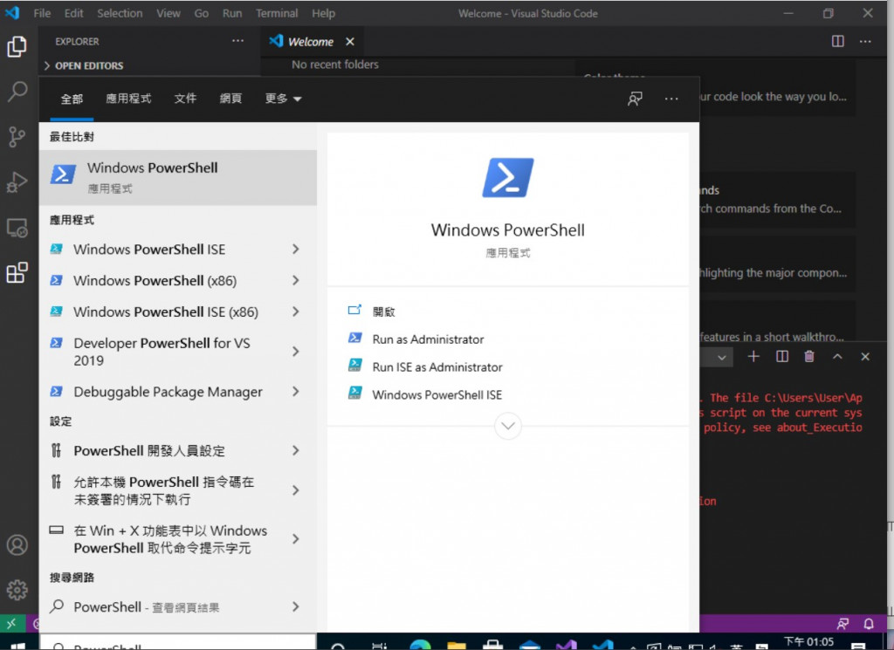Open the Source Control view in activity bar
Image resolution: width=894 pixels, height=650 pixels.
click(x=17, y=137)
